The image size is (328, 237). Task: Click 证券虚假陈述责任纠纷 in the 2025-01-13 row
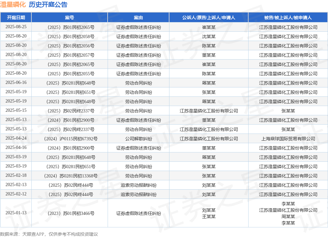tap(138, 213)
